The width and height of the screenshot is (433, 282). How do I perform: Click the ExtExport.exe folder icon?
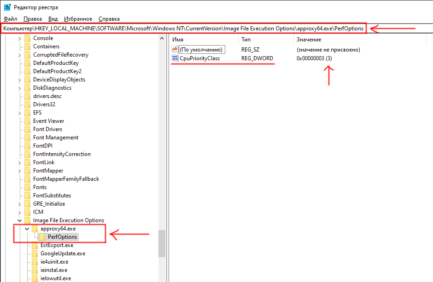click(35, 245)
